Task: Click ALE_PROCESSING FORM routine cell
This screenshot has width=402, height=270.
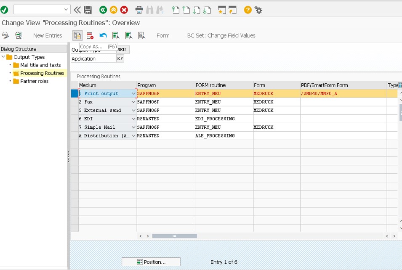Action: click(x=224, y=136)
